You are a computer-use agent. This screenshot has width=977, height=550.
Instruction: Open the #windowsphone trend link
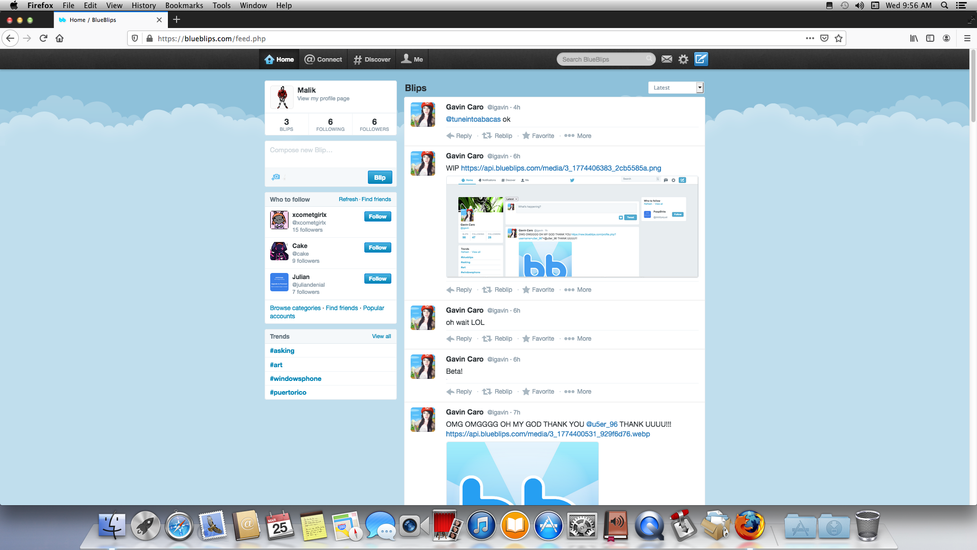point(296,378)
